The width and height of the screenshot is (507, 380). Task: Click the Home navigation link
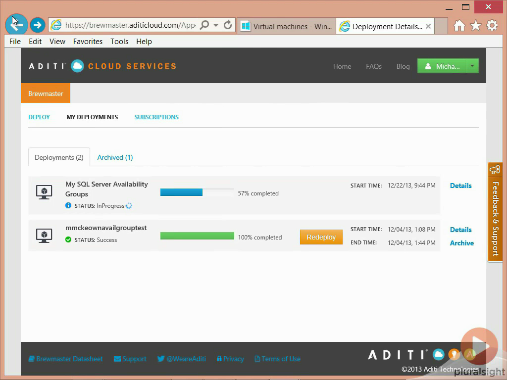[342, 66]
